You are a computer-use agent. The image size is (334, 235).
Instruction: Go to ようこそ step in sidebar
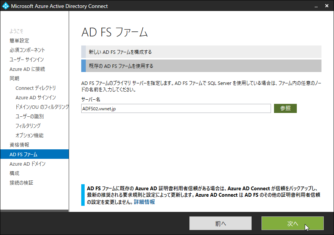[16, 31]
